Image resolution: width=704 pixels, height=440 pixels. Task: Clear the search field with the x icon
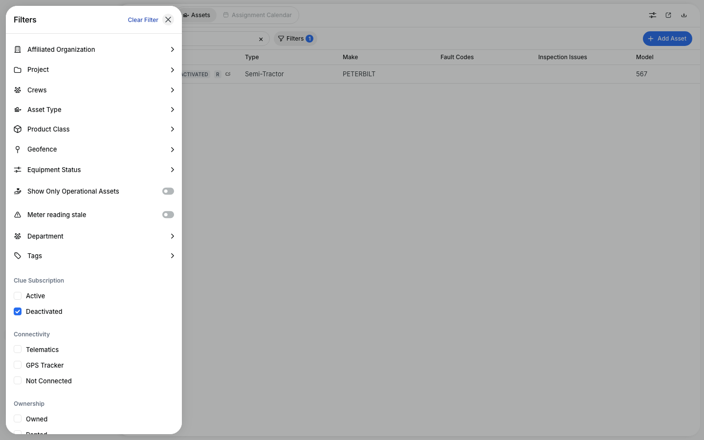pyautogui.click(x=261, y=39)
